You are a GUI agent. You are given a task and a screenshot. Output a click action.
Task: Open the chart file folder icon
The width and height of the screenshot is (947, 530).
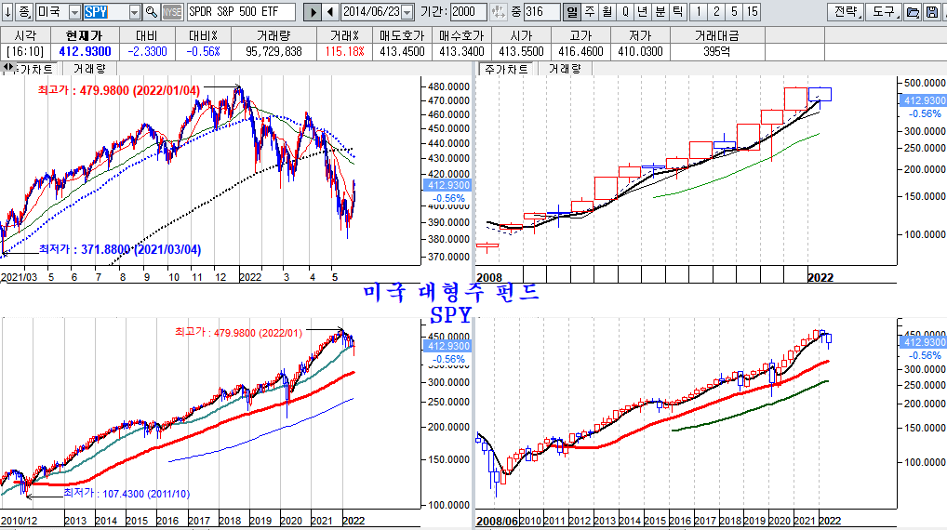(912, 12)
